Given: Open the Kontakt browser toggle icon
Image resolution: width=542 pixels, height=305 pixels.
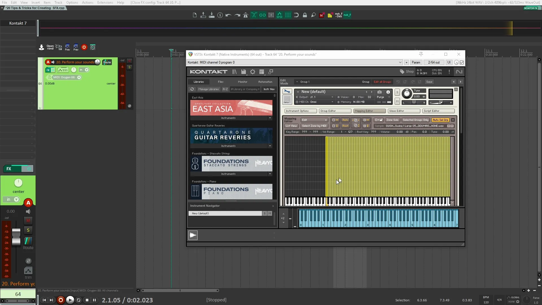Looking at the screenshot, I should (x=235, y=72).
